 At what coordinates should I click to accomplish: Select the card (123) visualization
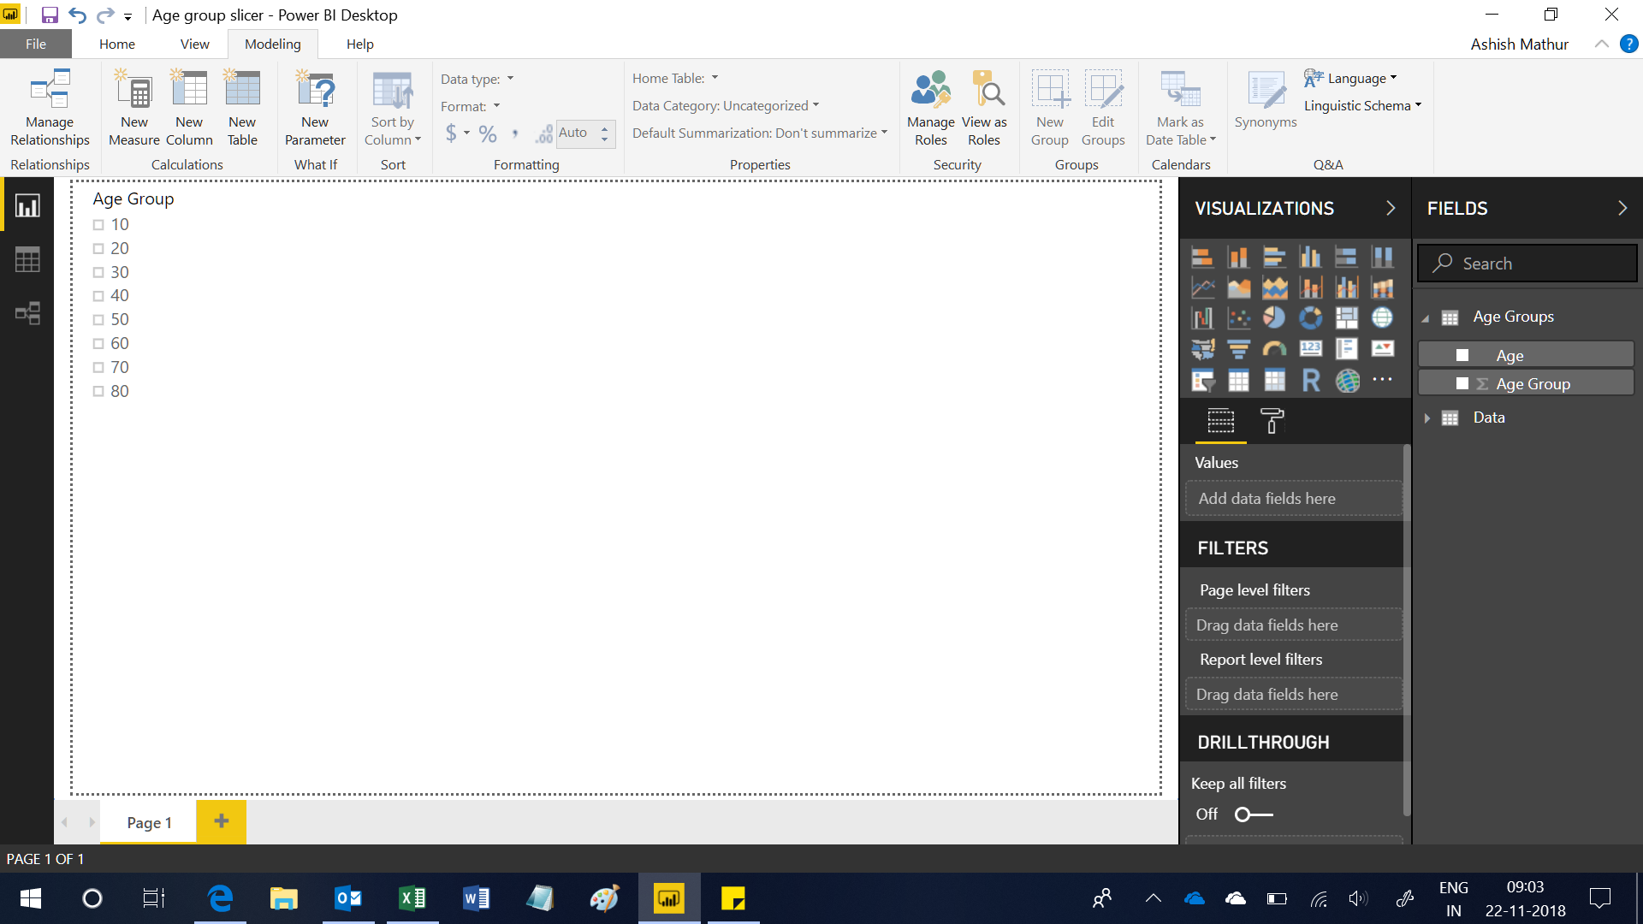1310,348
